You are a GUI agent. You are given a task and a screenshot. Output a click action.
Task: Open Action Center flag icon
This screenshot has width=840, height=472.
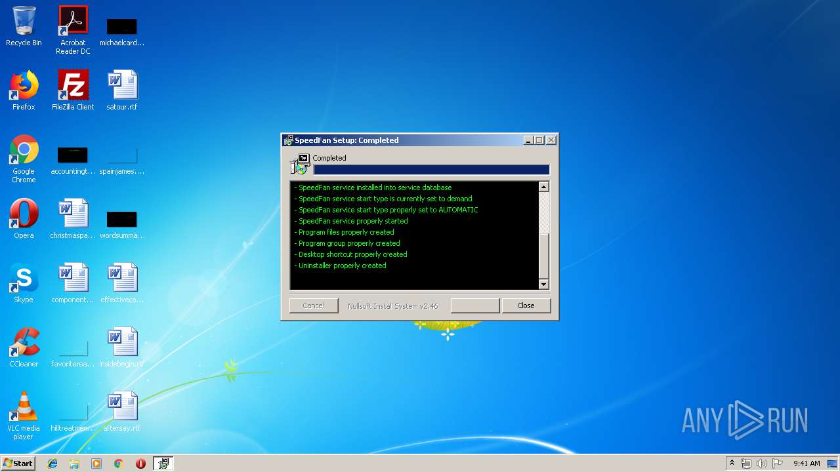click(778, 463)
